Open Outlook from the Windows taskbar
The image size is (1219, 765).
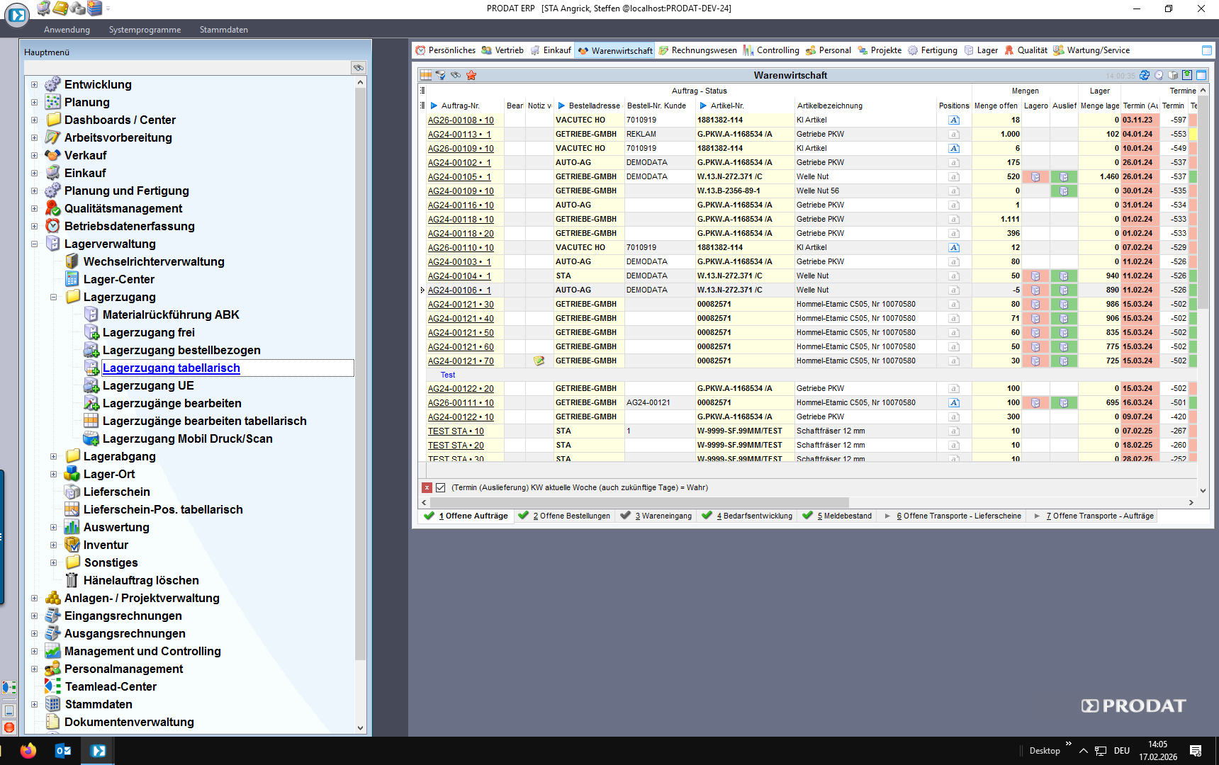tap(63, 751)
